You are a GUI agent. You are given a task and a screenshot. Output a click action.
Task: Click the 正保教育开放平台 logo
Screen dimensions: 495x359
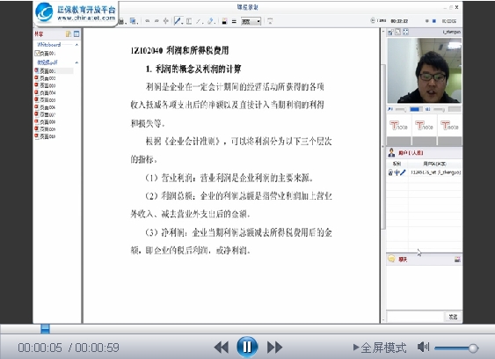76,13
